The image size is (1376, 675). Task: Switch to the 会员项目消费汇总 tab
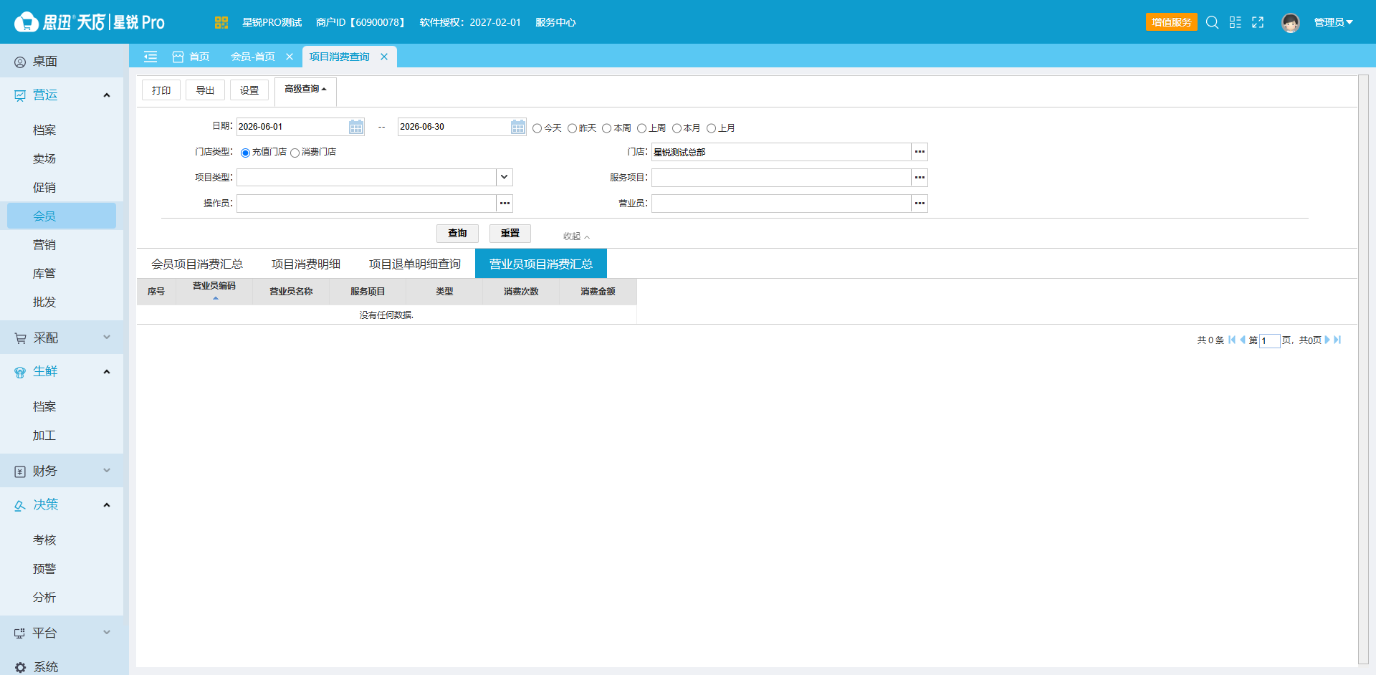point(197,264)
